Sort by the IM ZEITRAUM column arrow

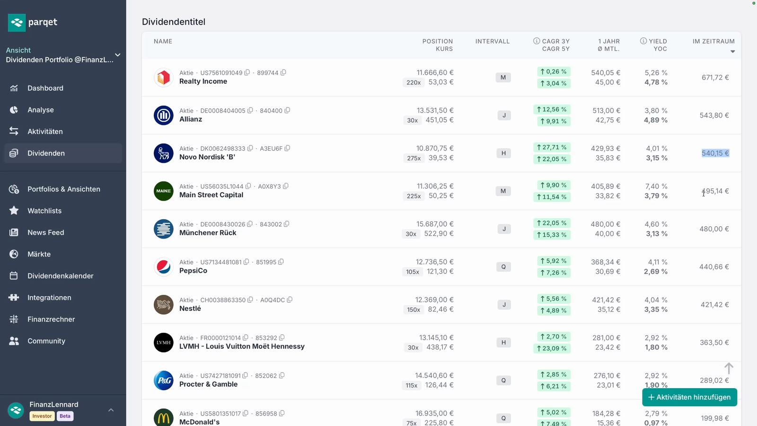733,52
